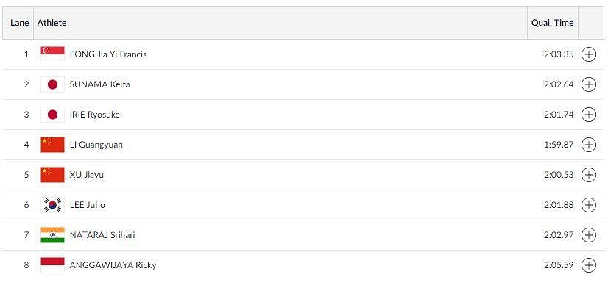The image size is (608, 288).
Task: Click the Qual. Time column header
Action: point(553,23)
